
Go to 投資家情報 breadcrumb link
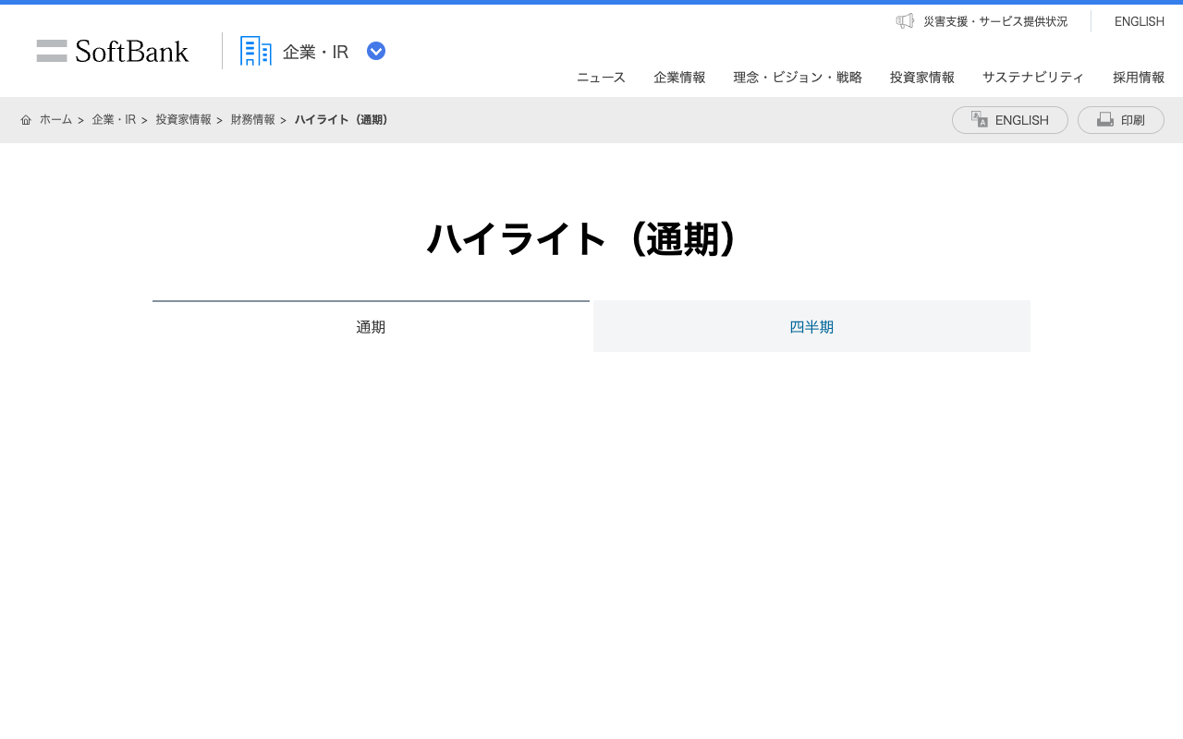click(183, 120)
